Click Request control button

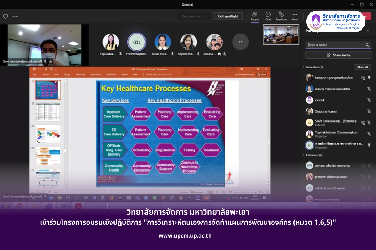tap(194, 16)
